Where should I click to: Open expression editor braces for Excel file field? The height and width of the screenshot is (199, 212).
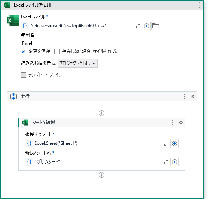pyautogui.click(x=25, y=26)
